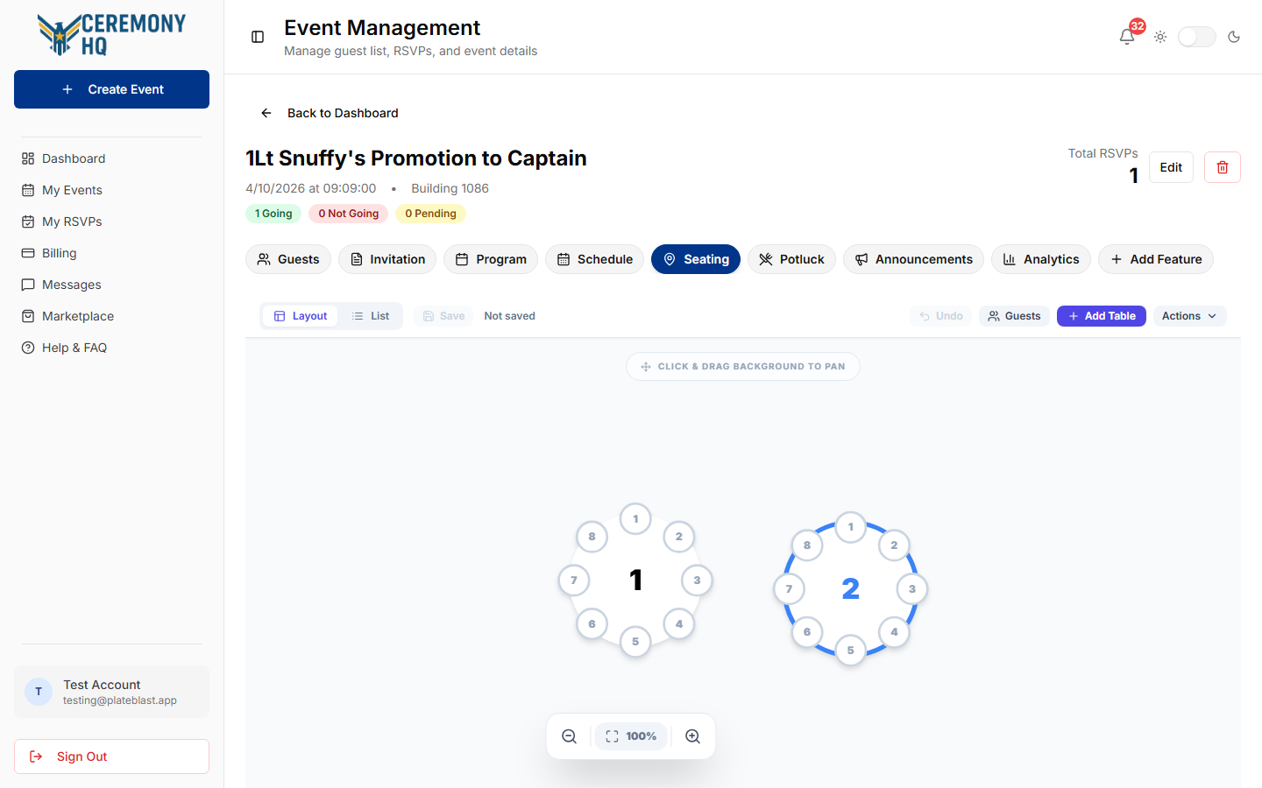
Task: Switch seating view to List
Action: click(371, 316)
